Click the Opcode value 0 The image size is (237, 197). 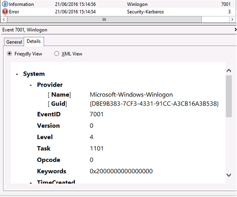point(91,160)
